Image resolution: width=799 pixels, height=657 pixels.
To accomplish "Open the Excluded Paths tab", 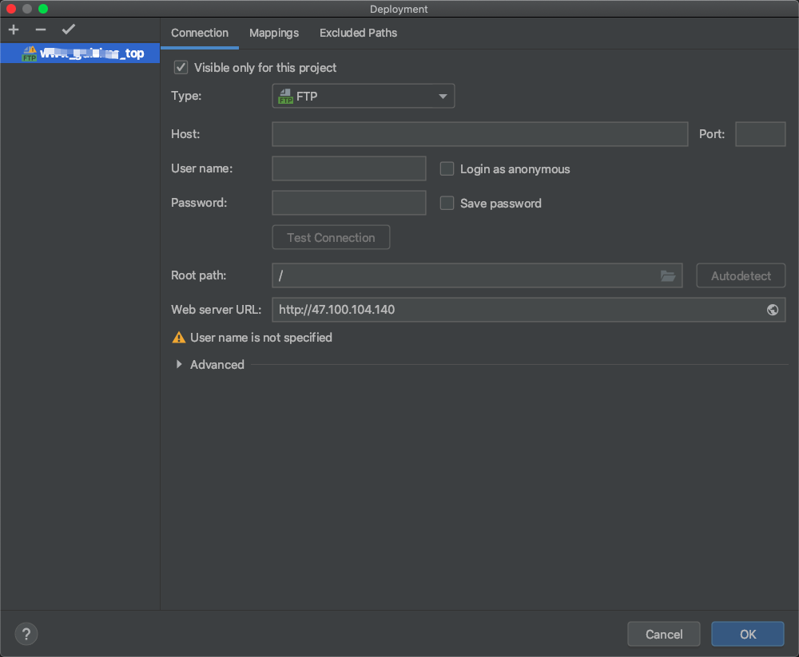I will pos(358,33).
